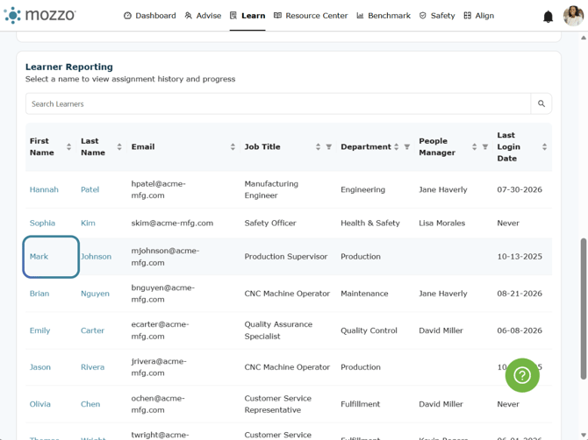Click Lisa Morales manager cell
The image size is (588, 440).
click(441, 224)
